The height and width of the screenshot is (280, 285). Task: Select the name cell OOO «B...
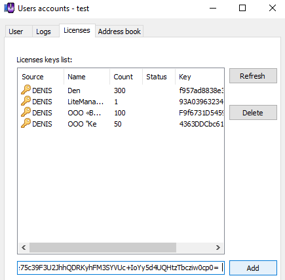point(85,113)
